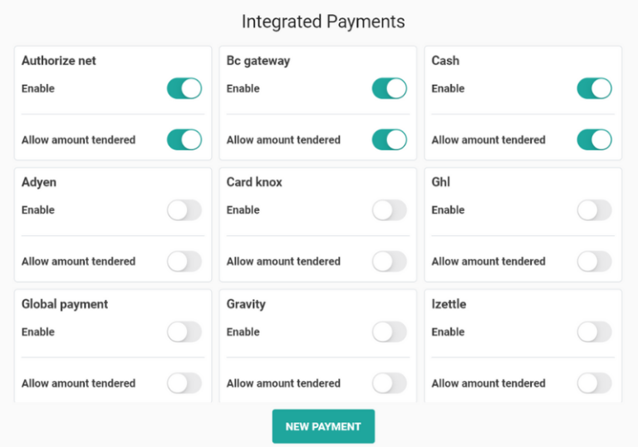This screenshot has height=447, width=638.
Task: Turn on Izettle Allow amount tendered
Action: tap(594, 383)
